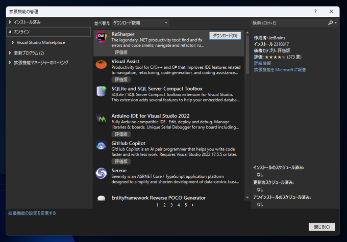
Task: Download ReSharper with ダウンロード(D) button
Action: point(225,36)
